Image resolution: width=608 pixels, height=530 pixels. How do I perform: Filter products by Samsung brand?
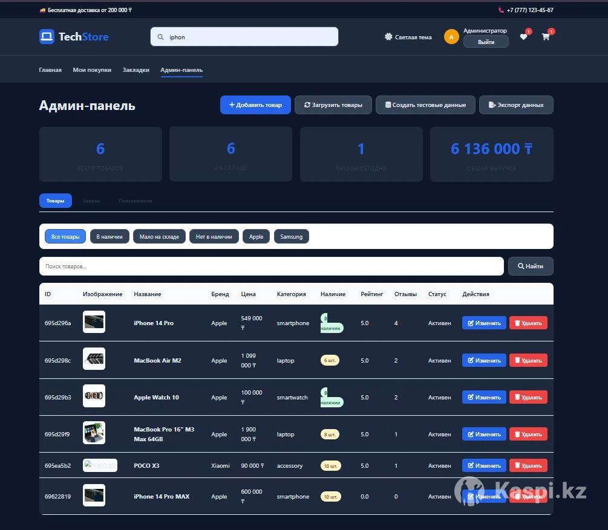[x=291, y=236]
